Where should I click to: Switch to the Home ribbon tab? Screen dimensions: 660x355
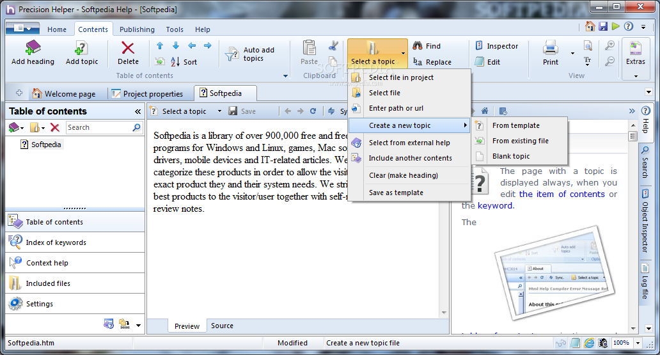[57, 29]
